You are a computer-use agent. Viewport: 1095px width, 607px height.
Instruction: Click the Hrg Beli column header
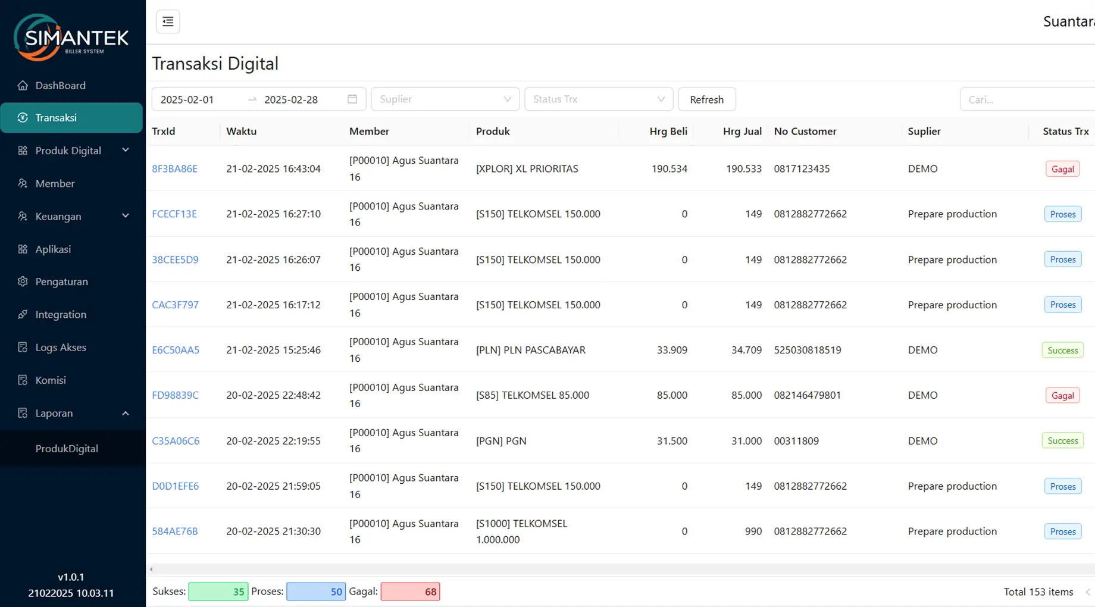point(668,131)
